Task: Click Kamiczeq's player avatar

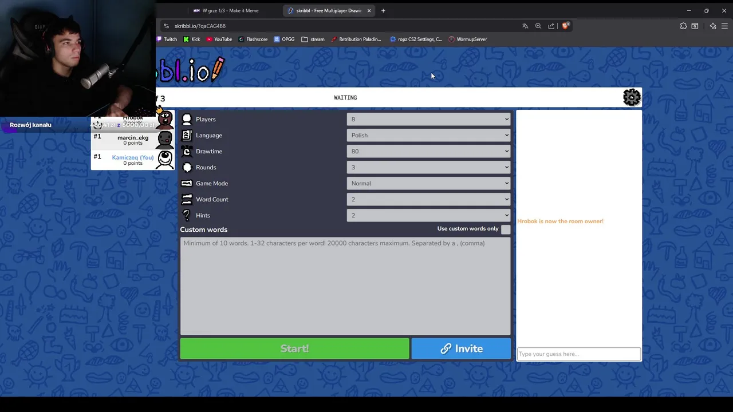Action: [165, 159]
